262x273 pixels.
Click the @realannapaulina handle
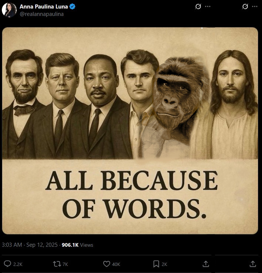point(41,14)
